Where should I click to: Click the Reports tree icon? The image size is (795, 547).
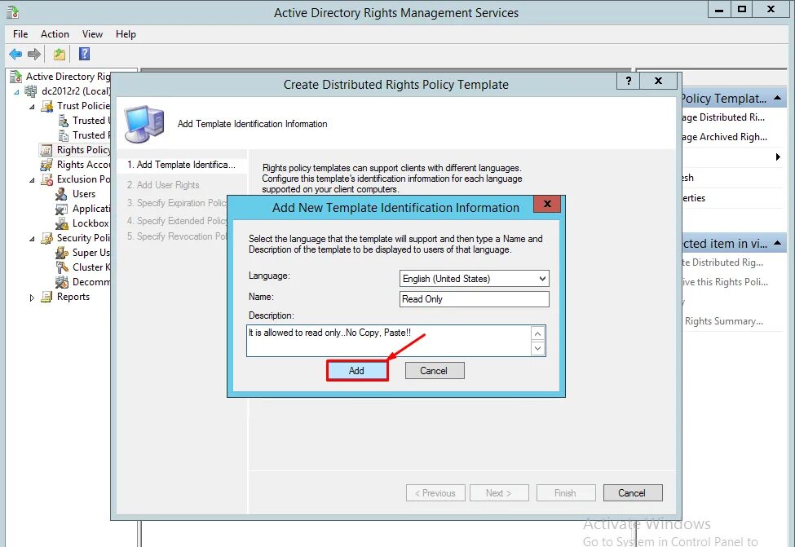click(x=46, y=297)
